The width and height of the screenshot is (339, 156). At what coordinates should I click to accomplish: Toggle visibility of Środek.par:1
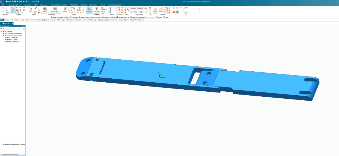click(6, 38)
